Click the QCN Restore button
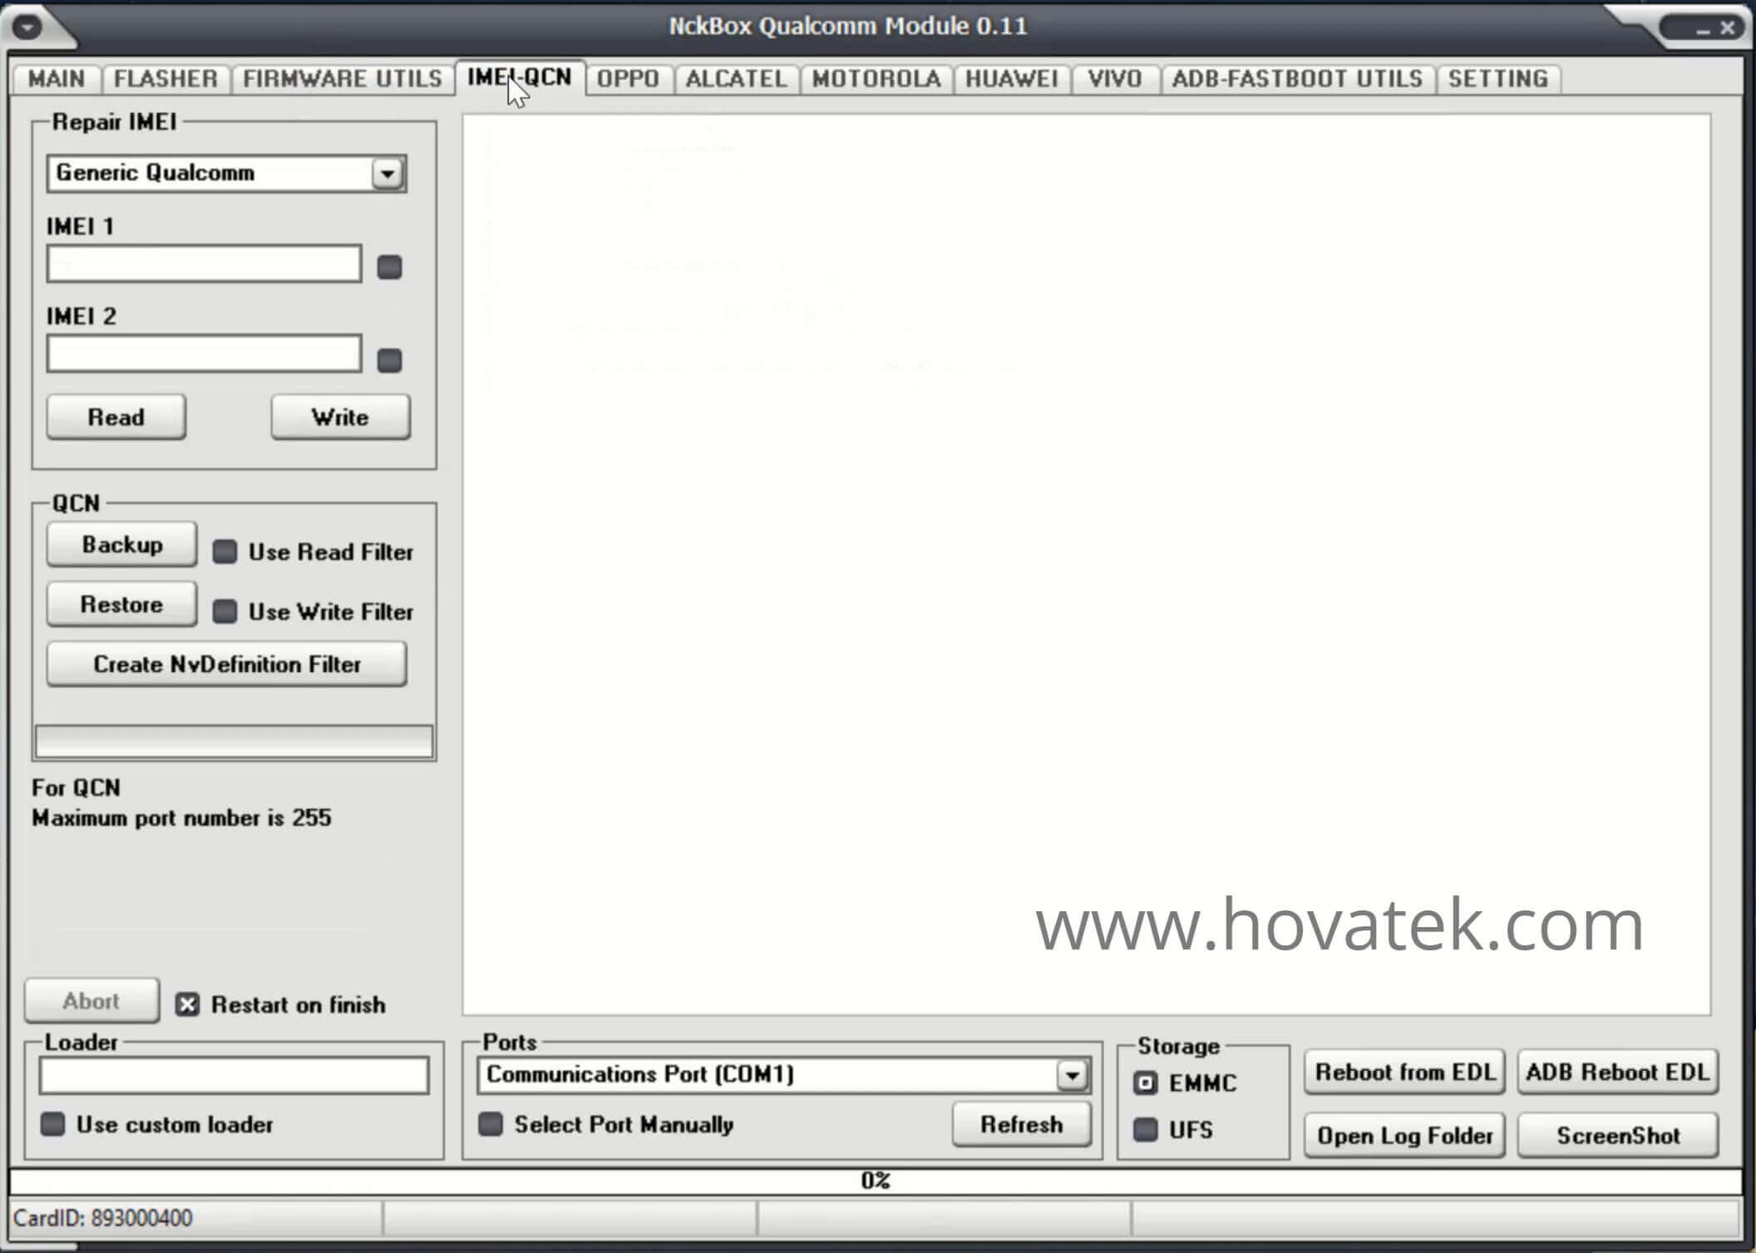The width and height of the screenshot is (1756, 1253). (x=122, y=604)
